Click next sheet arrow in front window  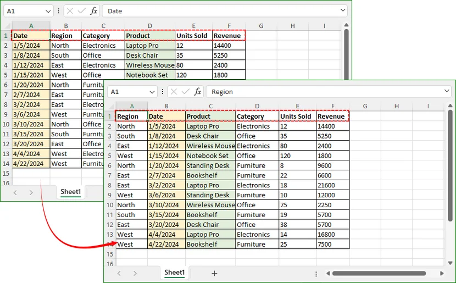click(x=135, y=273)
